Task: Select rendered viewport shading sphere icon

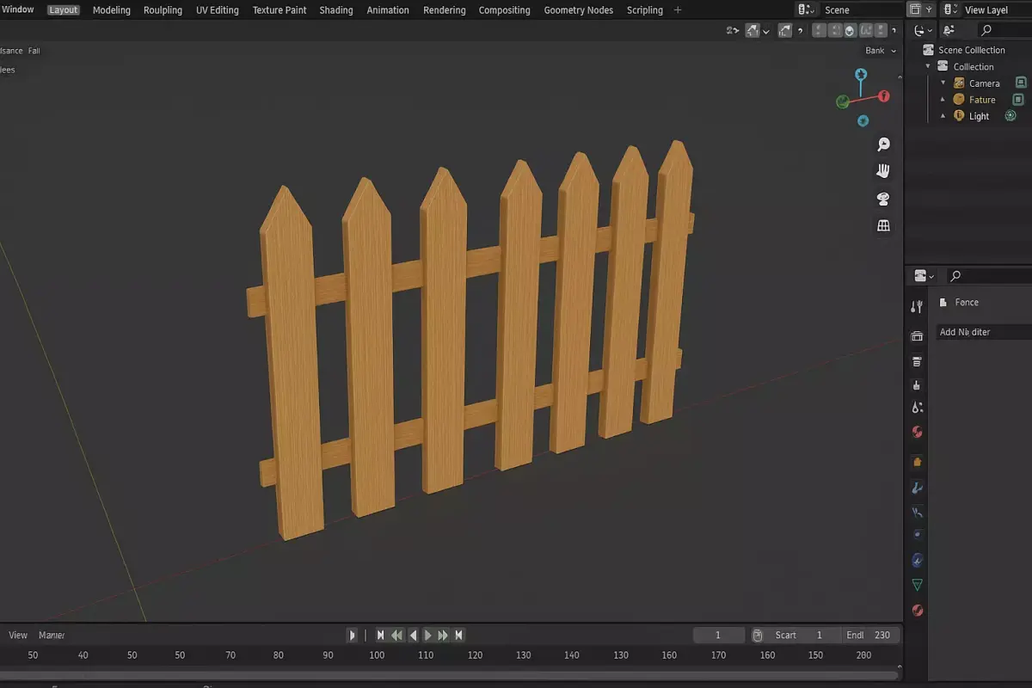Action: tap(851, 31)
